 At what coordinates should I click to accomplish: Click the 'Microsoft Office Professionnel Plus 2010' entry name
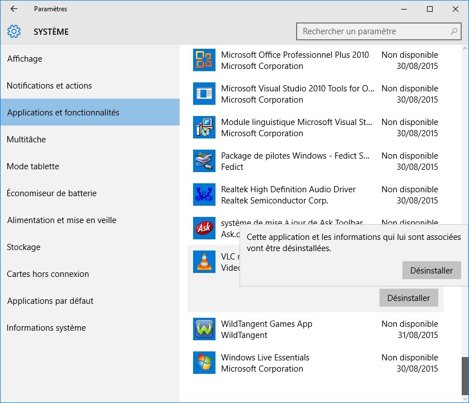click(x=295, y=55)
